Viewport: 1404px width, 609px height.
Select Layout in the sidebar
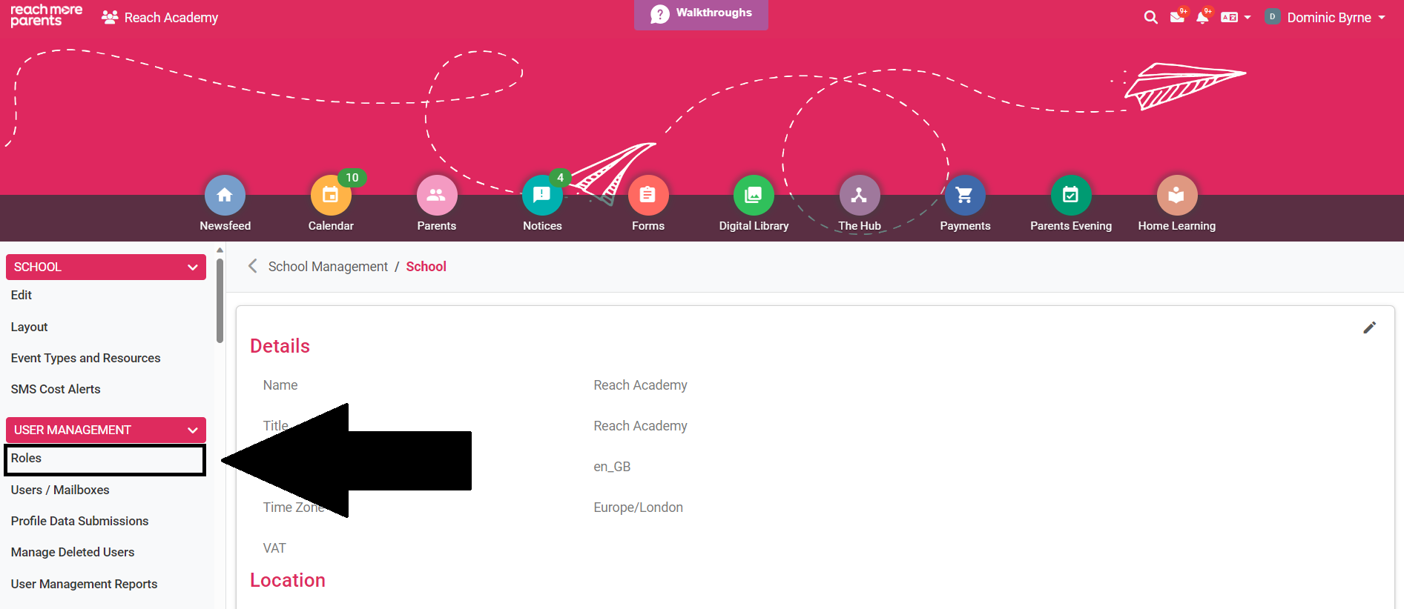(29, 327)
